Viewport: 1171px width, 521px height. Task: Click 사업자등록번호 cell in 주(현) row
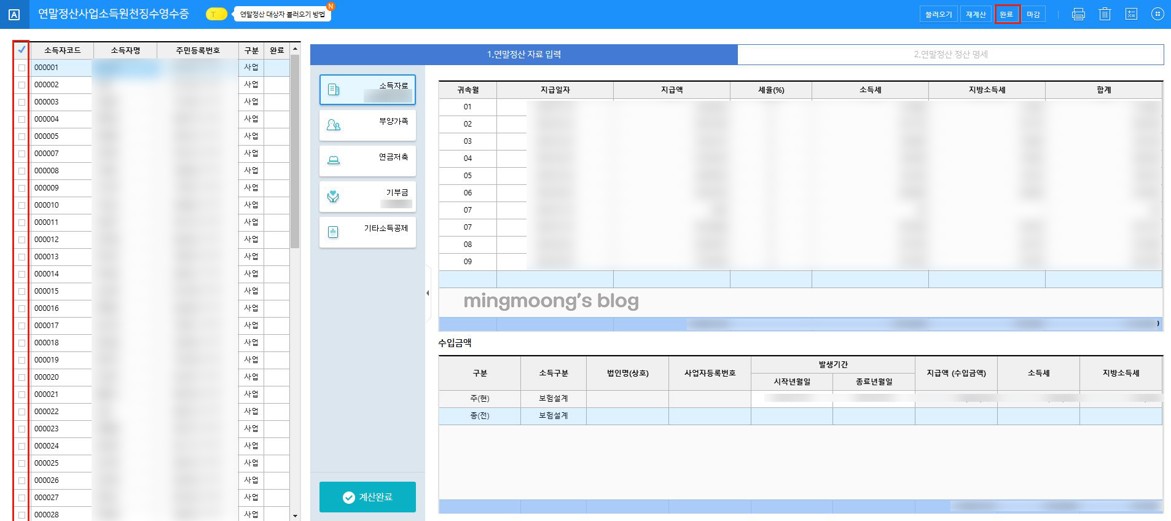(710, 399)
